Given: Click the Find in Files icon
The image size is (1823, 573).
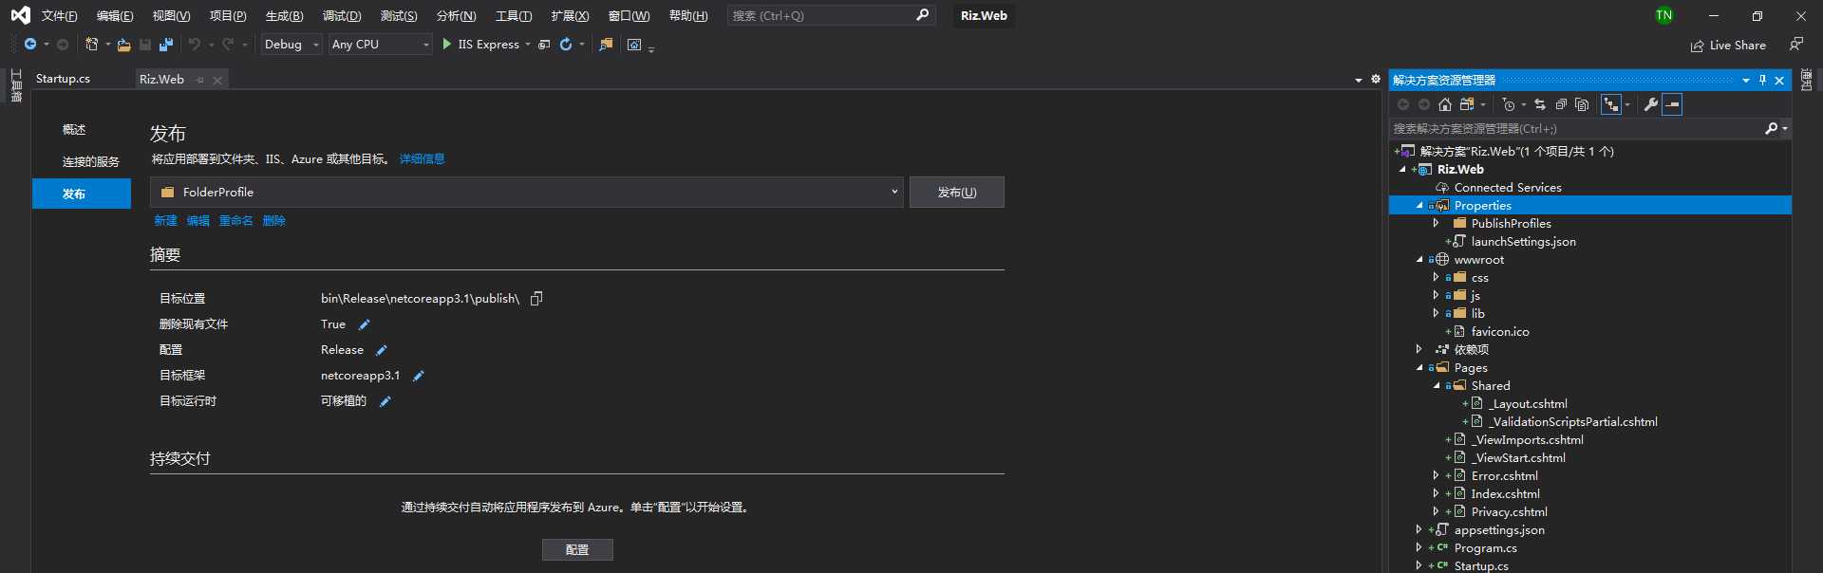Looking at the screenshot, I should (606, 45).
